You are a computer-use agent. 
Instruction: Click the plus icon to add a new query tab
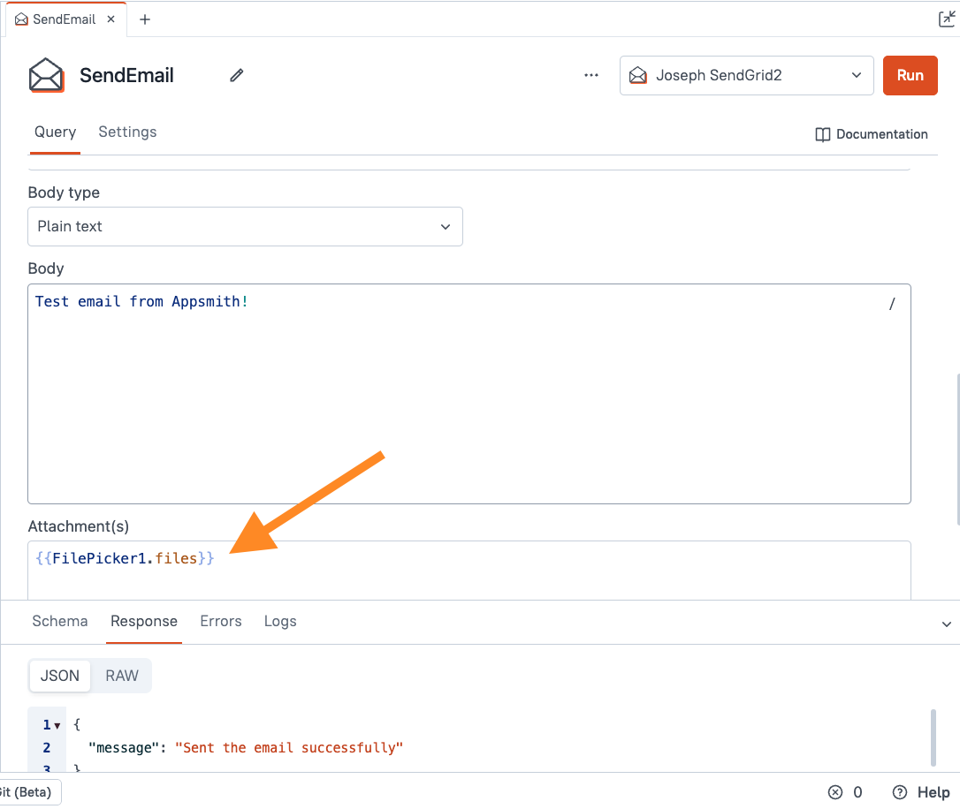coord(144,18)
